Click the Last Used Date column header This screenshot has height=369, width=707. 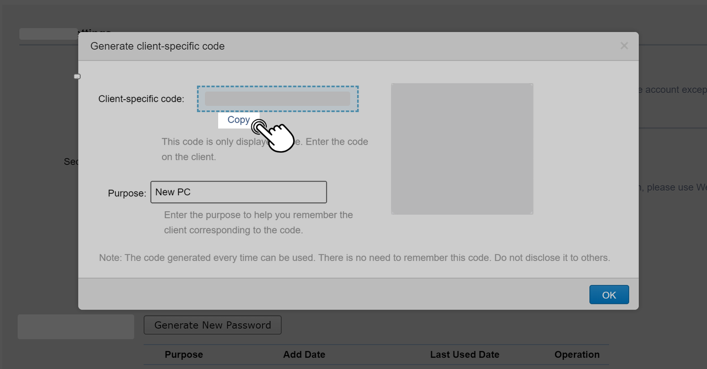[x=465, y=355]
